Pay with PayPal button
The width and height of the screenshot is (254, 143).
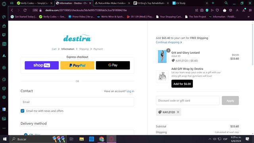77,65
